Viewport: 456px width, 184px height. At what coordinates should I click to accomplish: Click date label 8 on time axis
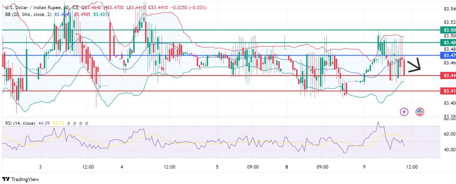point(286,167)
